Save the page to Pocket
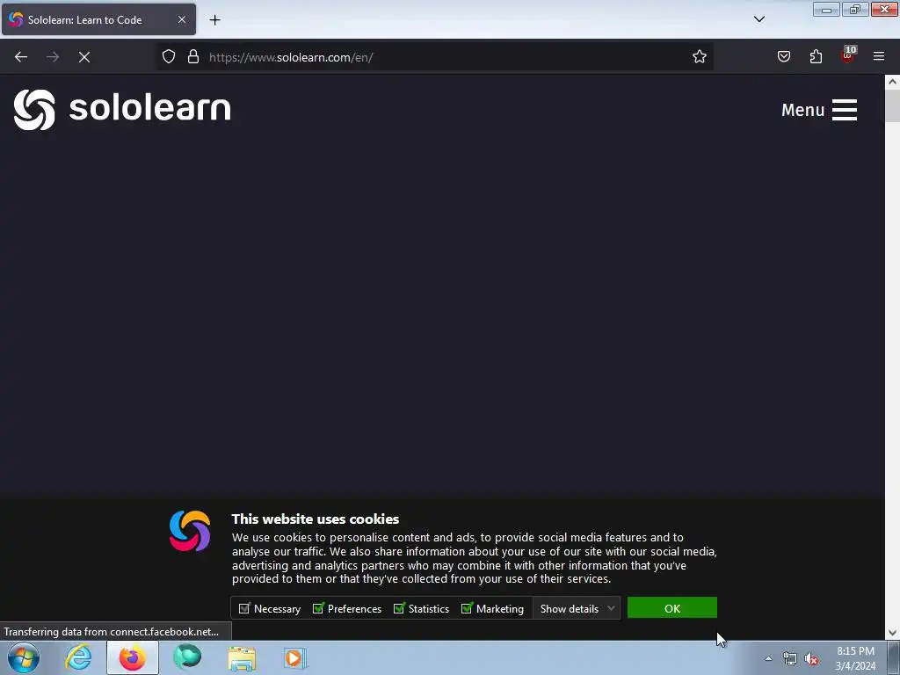The height and width of the screenshot is (675, 900). [783, 57]
